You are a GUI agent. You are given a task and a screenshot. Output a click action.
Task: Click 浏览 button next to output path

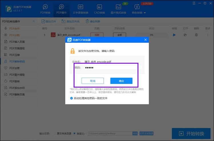[135, 134]
